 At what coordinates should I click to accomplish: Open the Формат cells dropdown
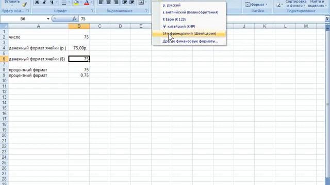(256, 4)
